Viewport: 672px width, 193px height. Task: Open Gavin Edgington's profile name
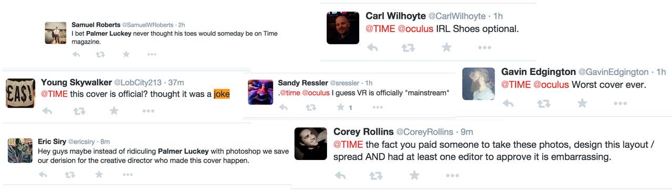point(538,71)
